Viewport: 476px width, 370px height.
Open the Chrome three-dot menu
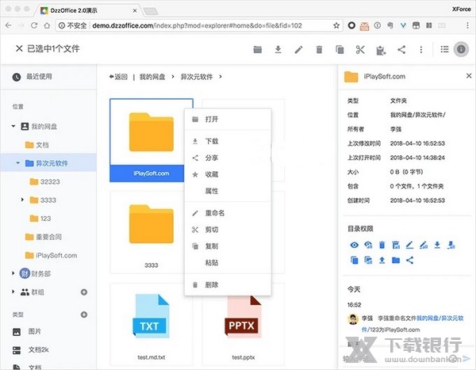(x=467, y=25)
